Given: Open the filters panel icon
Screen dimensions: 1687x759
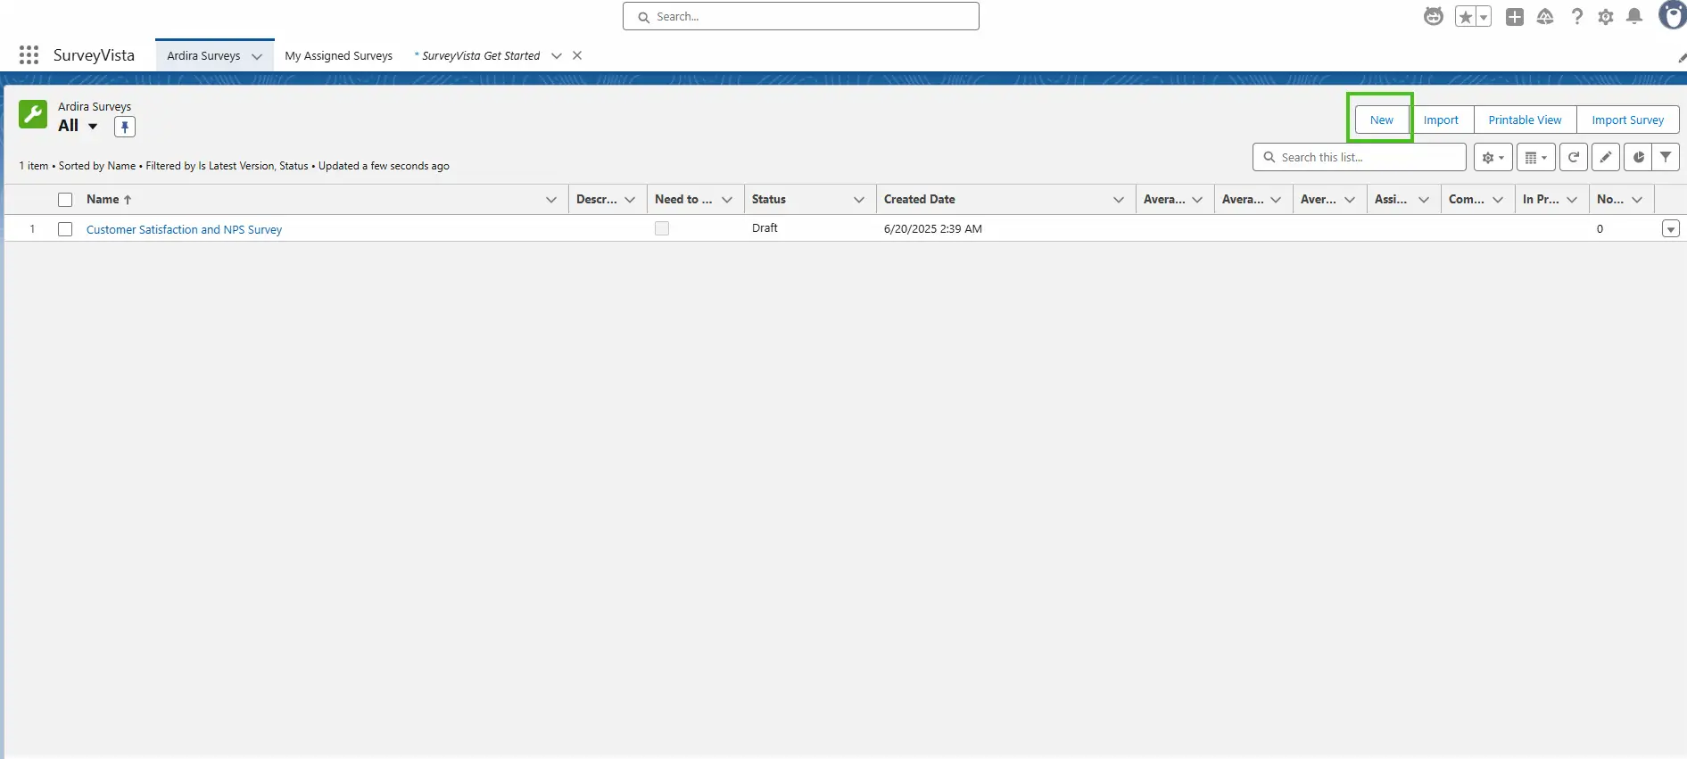Looking at the screenshot, I should pyautogui.click(x=1666, y=157).
